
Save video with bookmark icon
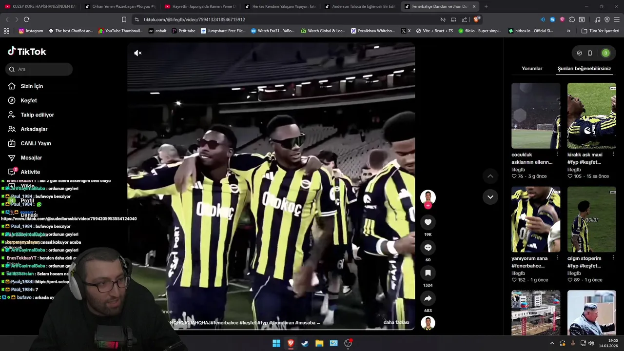428,273
